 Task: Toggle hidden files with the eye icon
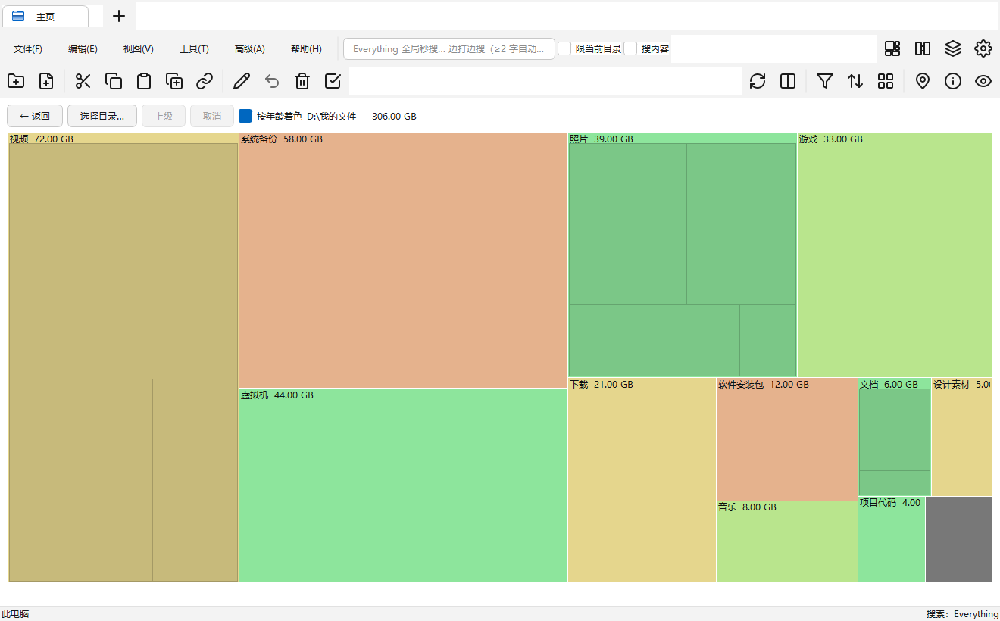(x=983, y=81)
